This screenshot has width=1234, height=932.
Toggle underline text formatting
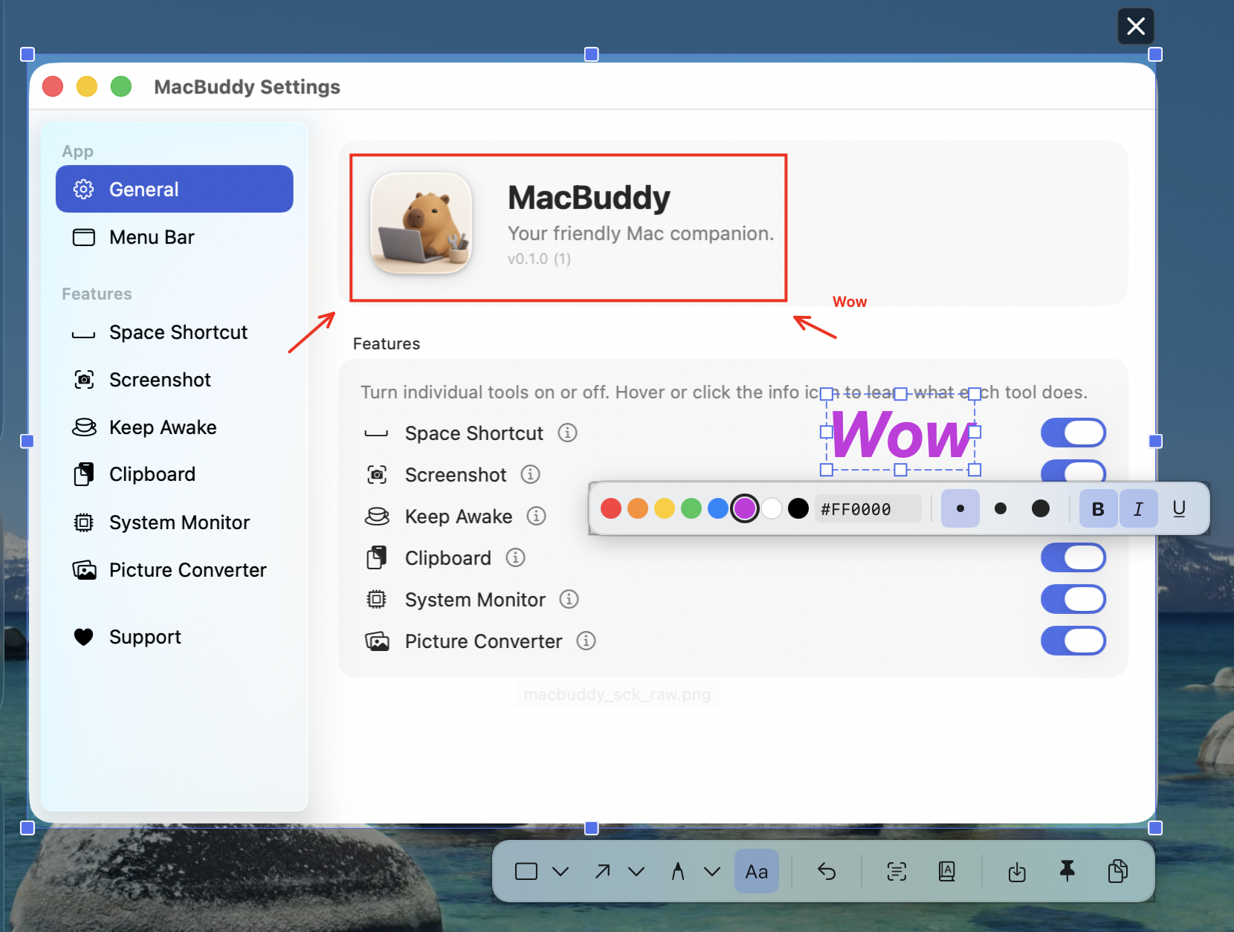point(1179,509)
